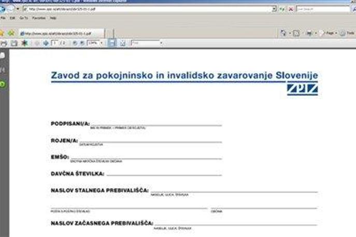Click the OBČINA fill-in line
The width and height of the screenshot is (356, 237).
click(264, 208)
